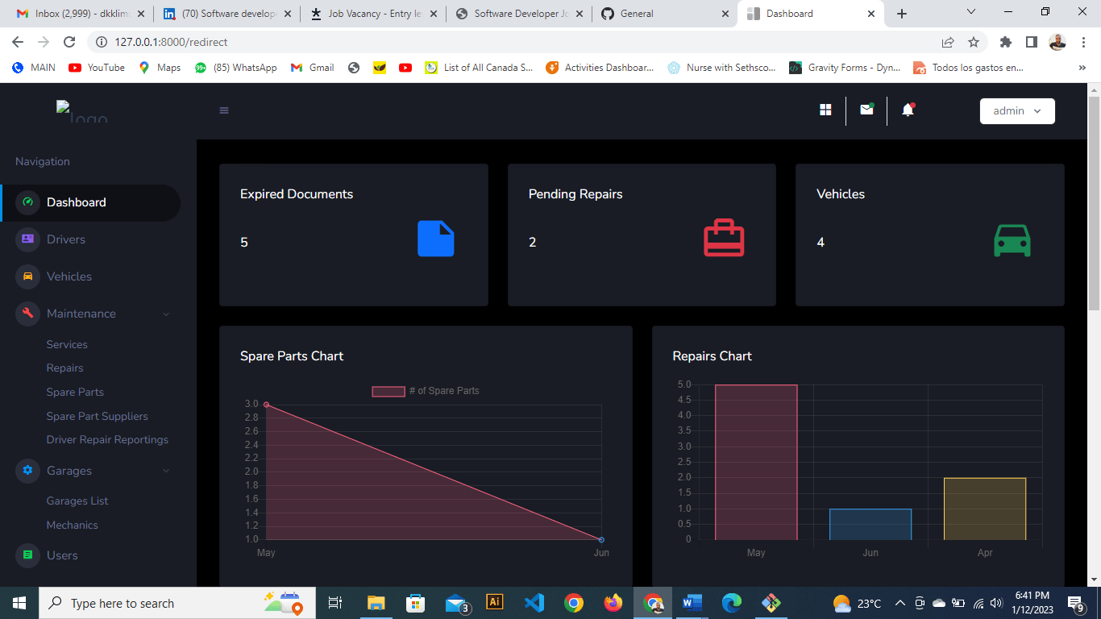Screen dimensions: 1101x619
Task: Open the sidebar hamburger menu
Action: 223,110
